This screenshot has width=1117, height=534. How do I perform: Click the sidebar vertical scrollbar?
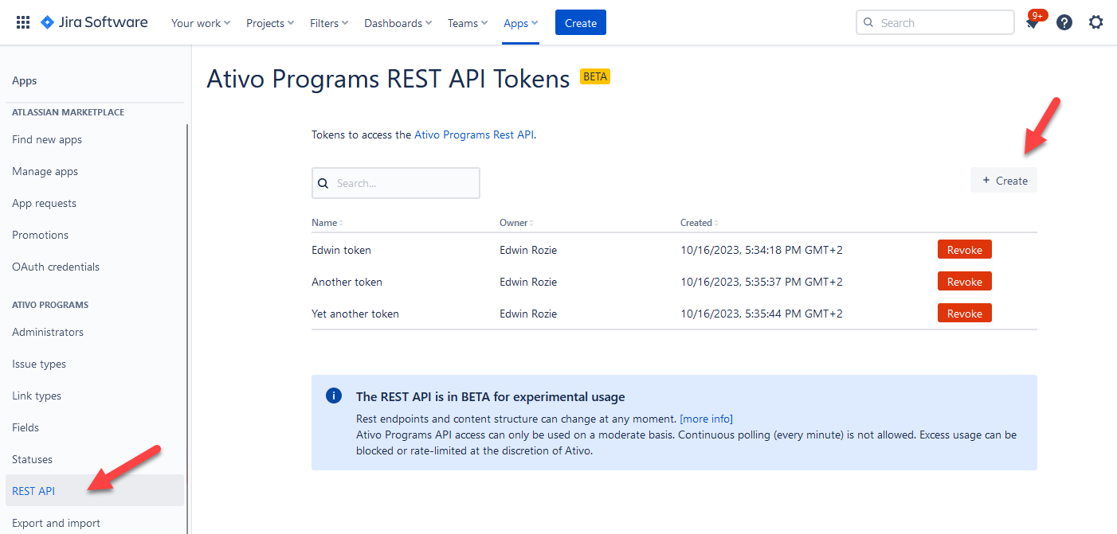(188, 328)
